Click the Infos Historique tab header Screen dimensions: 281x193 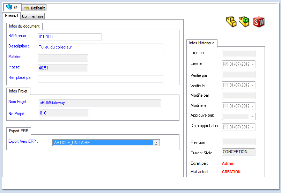(202, 43)
